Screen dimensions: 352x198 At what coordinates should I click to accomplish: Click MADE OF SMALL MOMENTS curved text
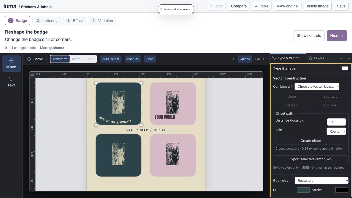tap(115, 120)
